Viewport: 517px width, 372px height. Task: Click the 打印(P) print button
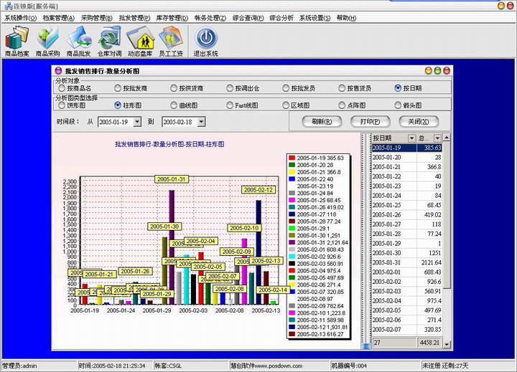(370, 121)
